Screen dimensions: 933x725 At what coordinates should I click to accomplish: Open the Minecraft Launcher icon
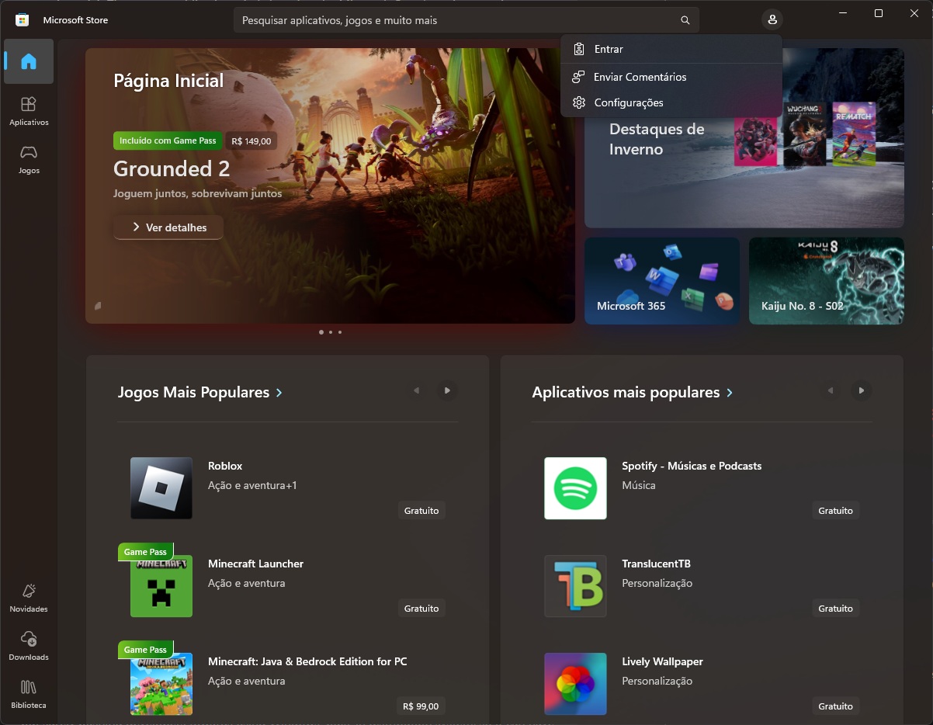(161, 586)
